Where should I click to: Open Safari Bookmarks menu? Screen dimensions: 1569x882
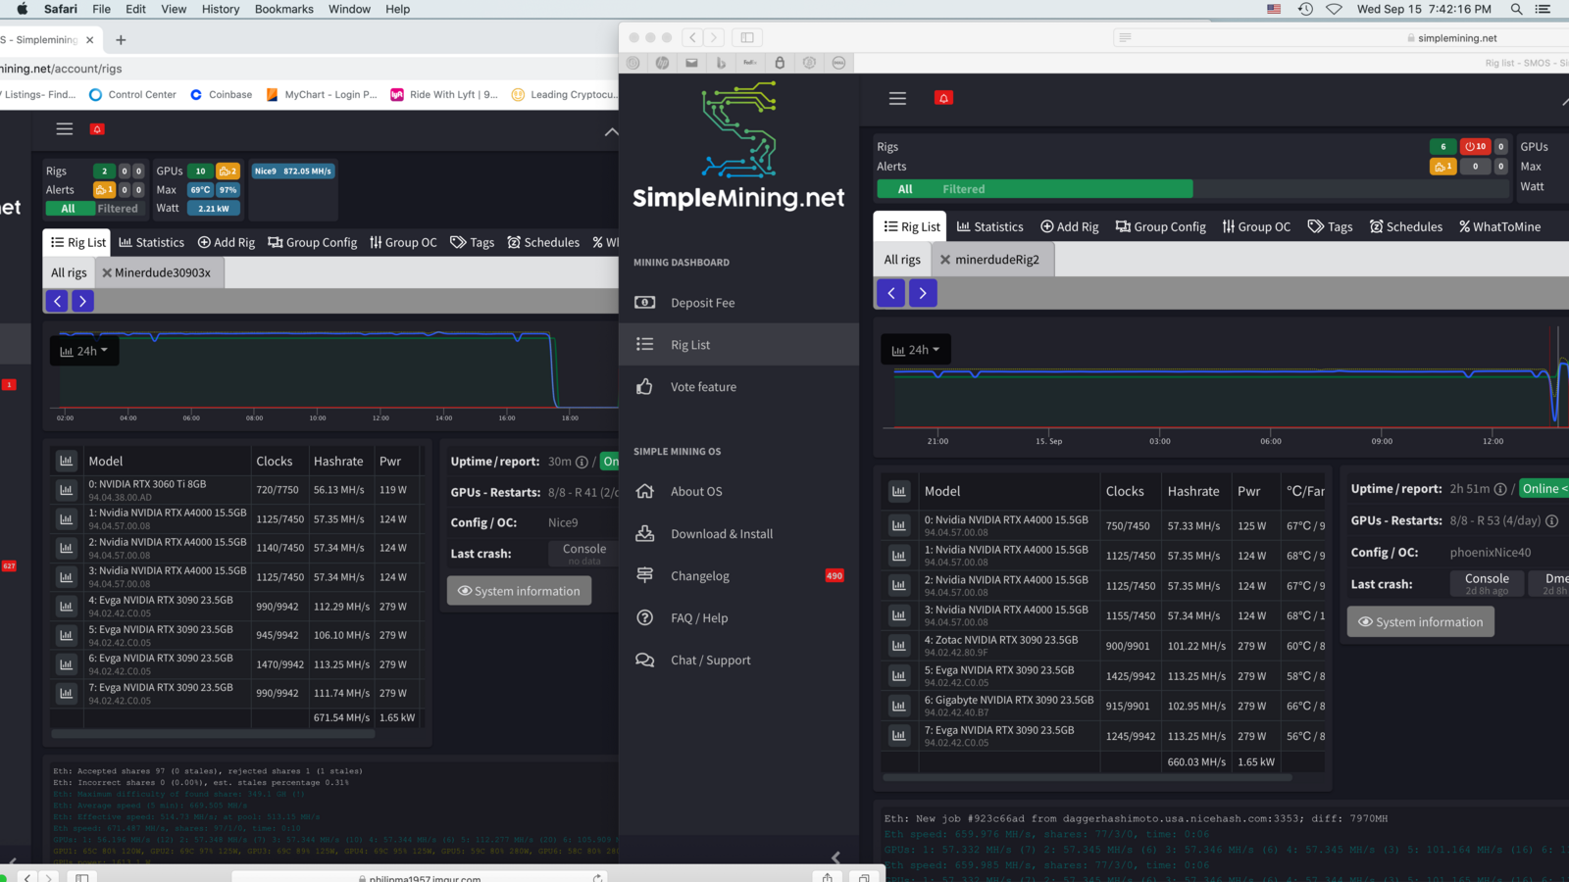pyautogui.click(x=284, y=9)
